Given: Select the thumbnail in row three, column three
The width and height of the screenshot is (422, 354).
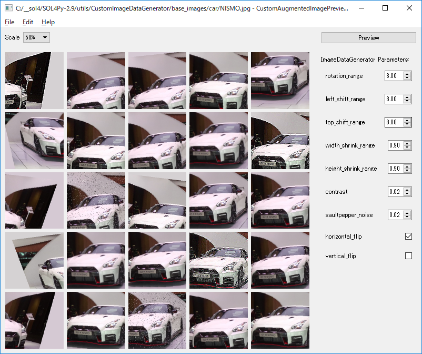Looking at the screenshot, I should pos(157,201).
